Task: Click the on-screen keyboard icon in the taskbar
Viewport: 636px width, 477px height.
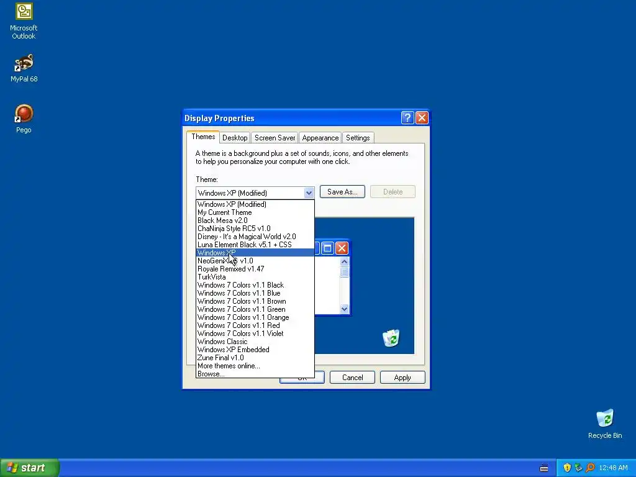Action: pyautogui.click(x=544, y=468)
